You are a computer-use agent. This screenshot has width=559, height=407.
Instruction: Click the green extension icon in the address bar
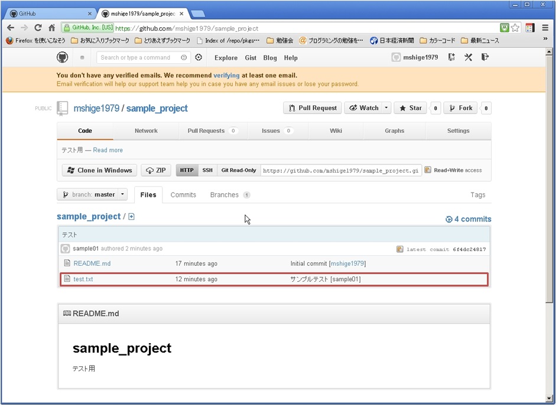point(505,28)
